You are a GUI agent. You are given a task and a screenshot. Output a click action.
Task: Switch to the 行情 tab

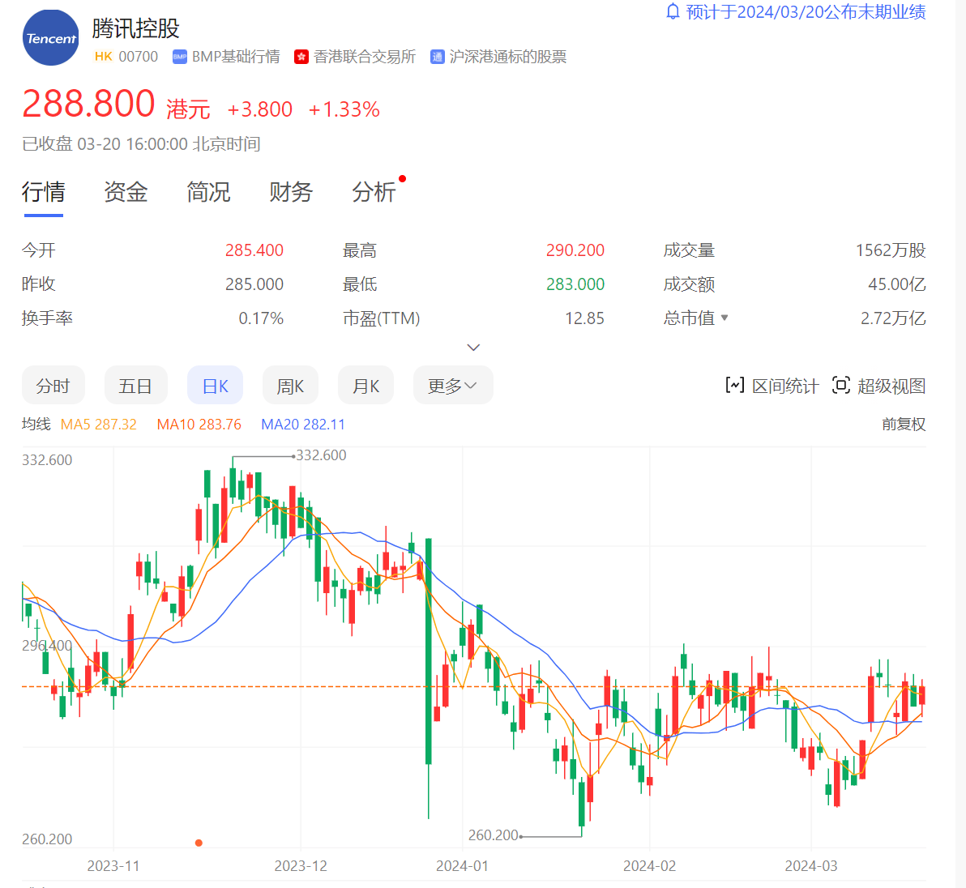[x=43, y=192]
